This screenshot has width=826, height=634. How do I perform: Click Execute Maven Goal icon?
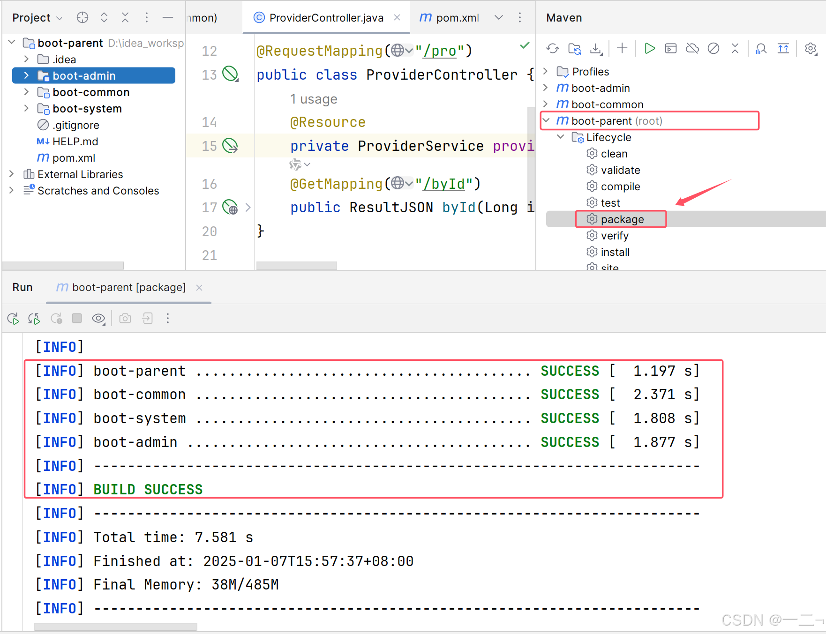pos(671,48)
